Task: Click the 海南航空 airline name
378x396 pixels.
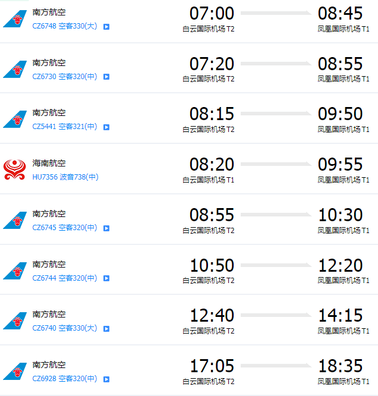Action: coord(49,163)
